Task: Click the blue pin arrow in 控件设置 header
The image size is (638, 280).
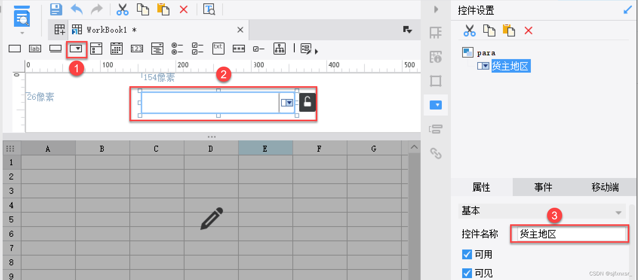Action: coord(627,10)
